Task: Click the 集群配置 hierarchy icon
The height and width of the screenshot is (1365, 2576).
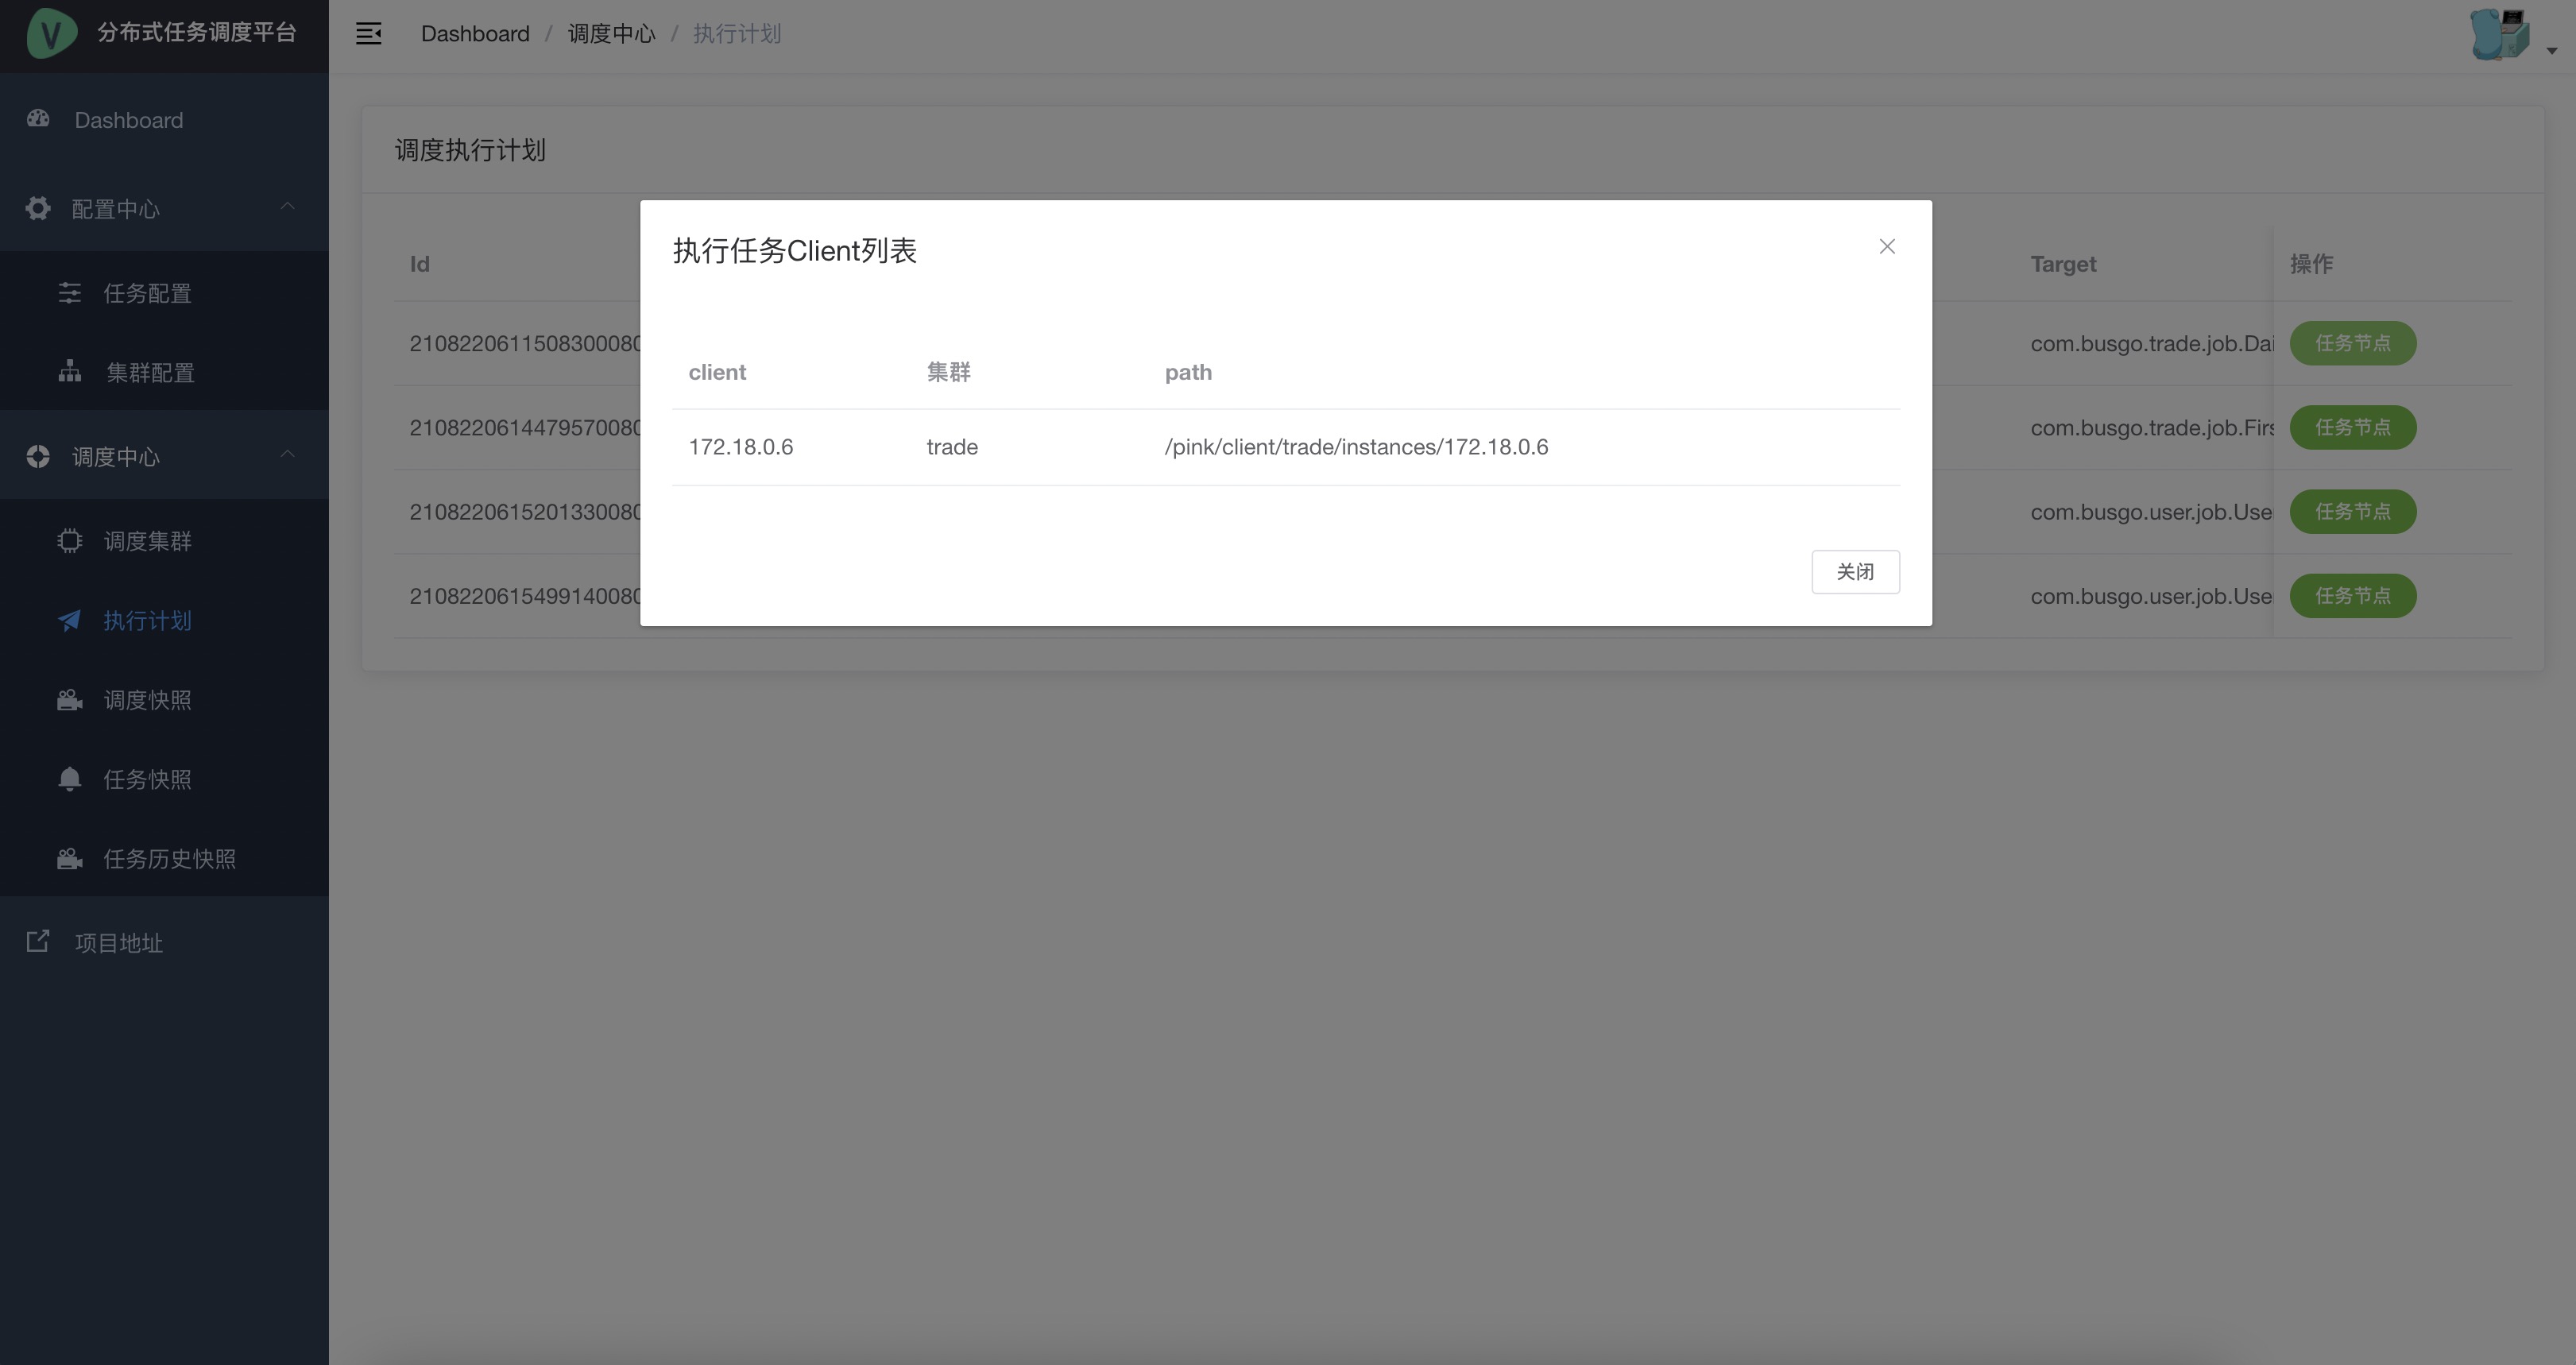Action: click(x=69, y=372)
